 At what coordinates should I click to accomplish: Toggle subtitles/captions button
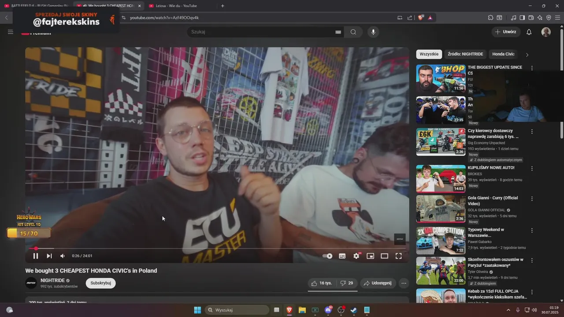[x=342, y=256]
